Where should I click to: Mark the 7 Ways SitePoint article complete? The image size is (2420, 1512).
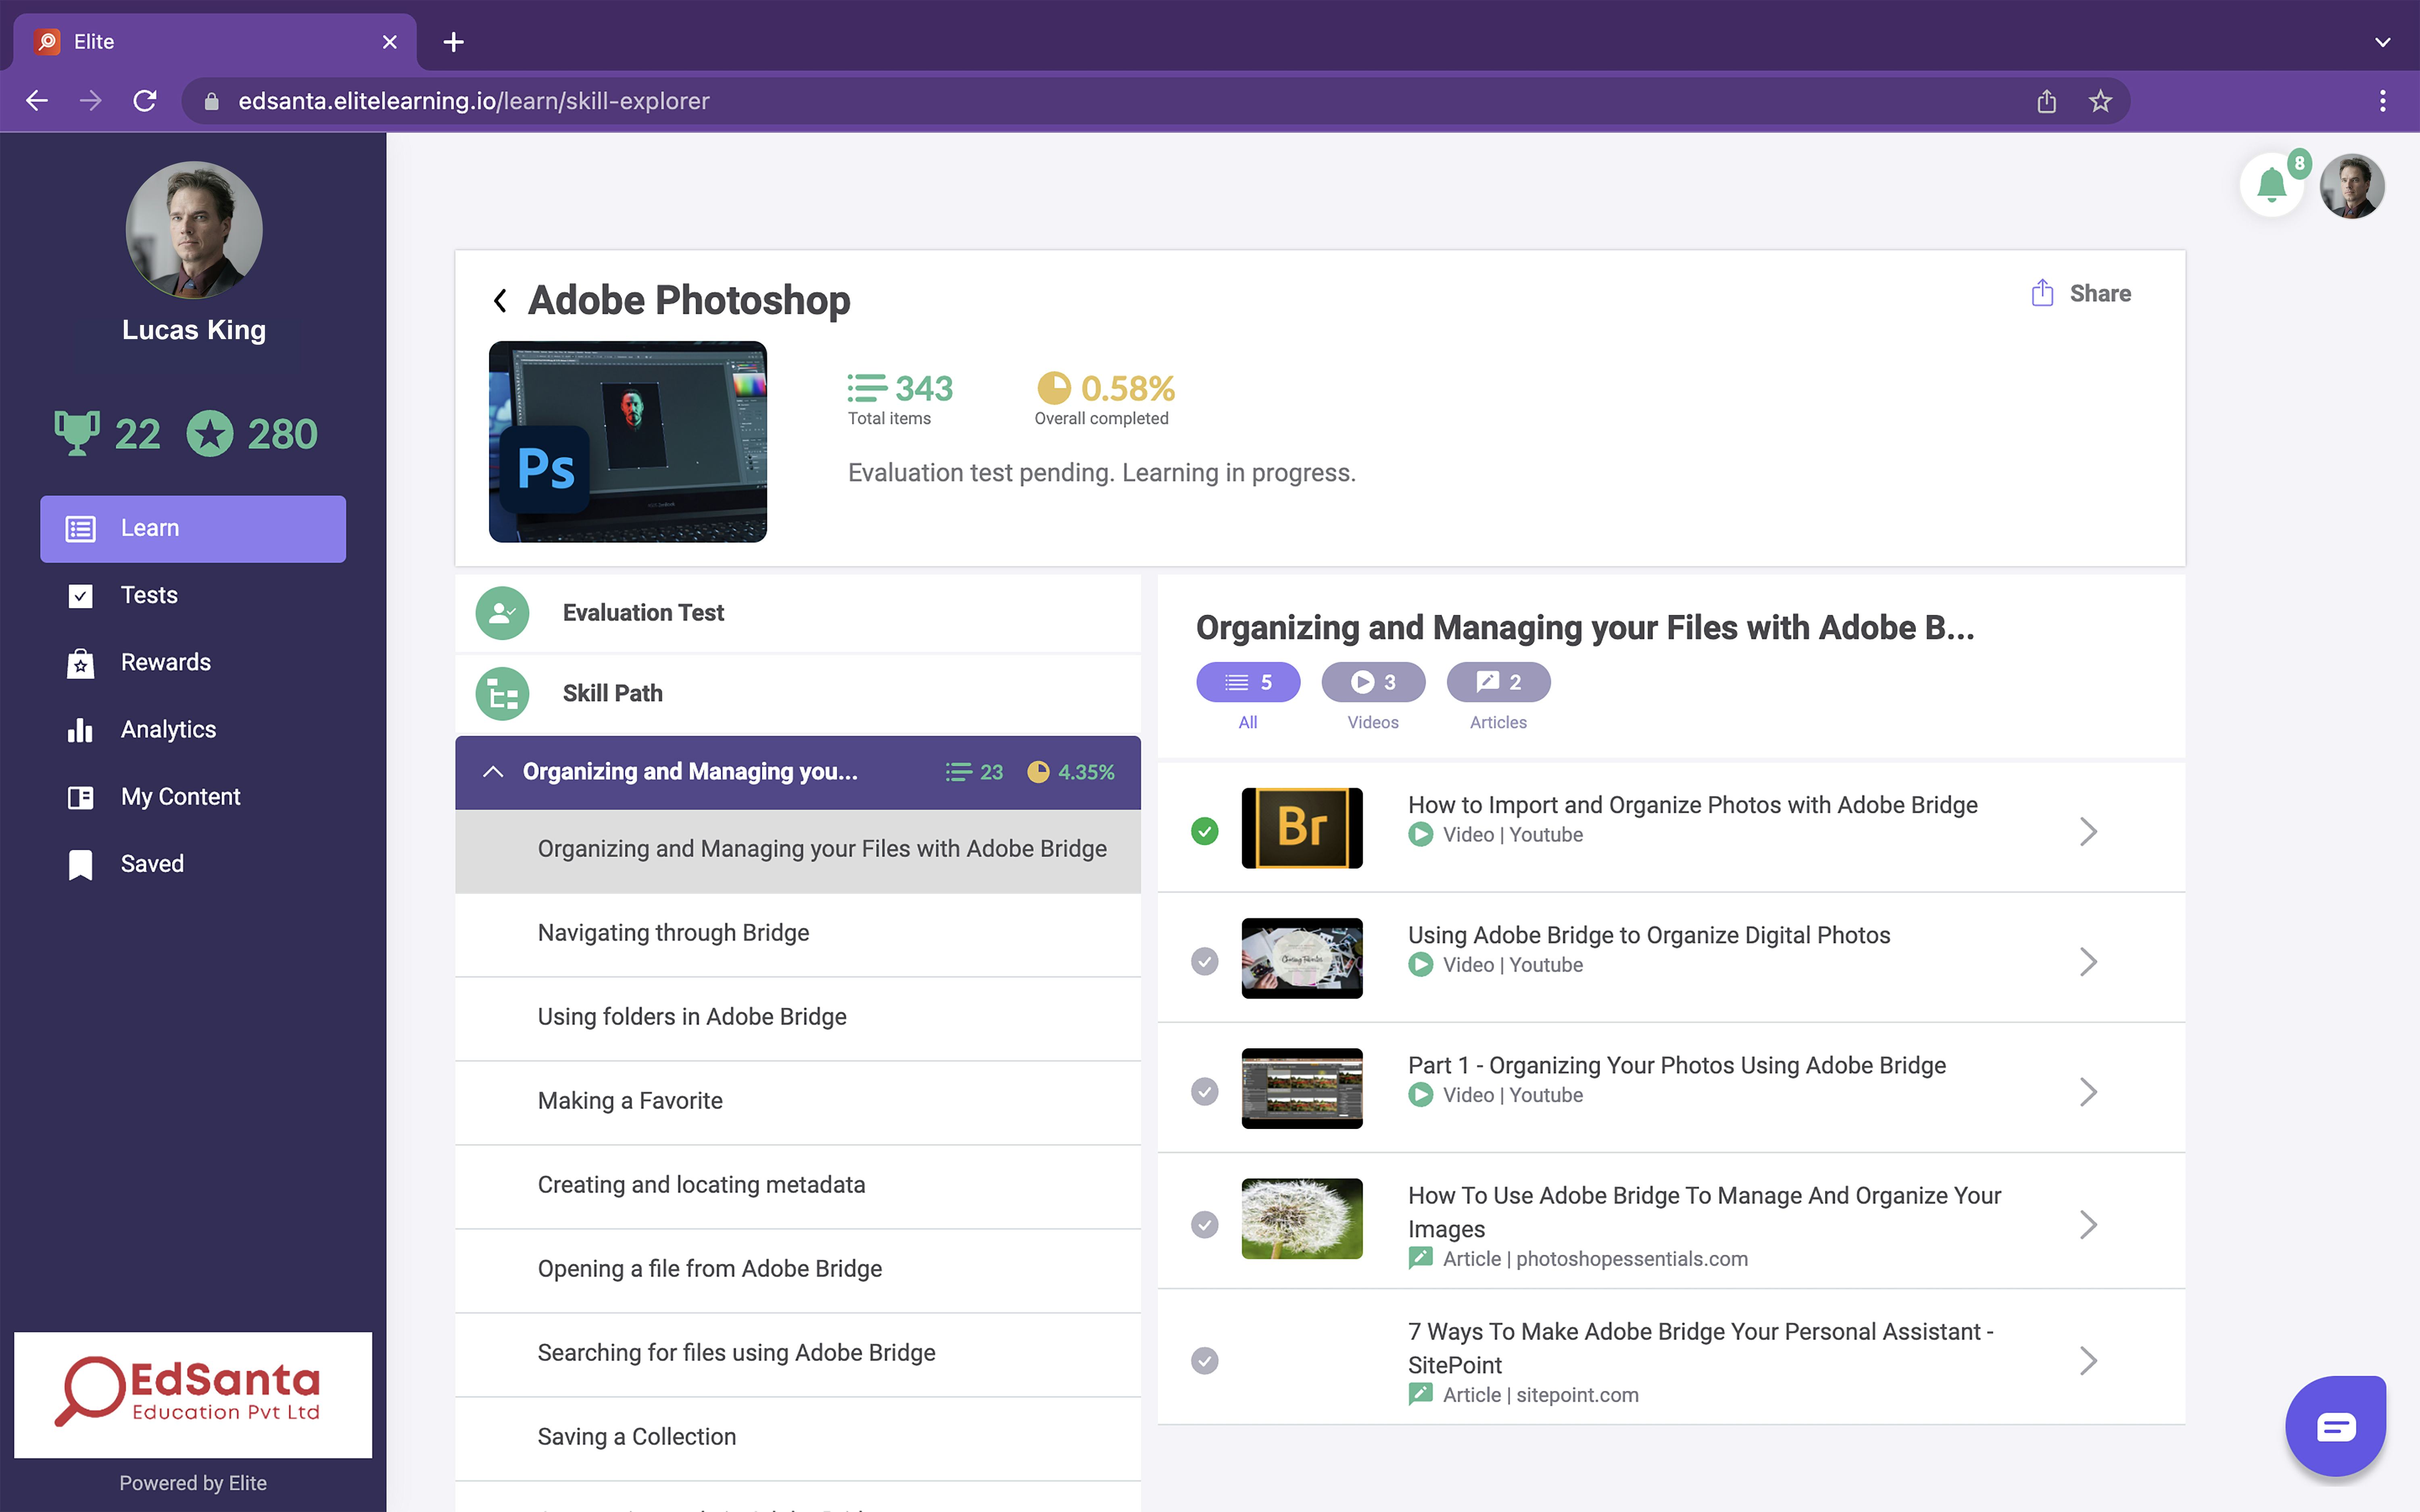tap(1205, 1361)
